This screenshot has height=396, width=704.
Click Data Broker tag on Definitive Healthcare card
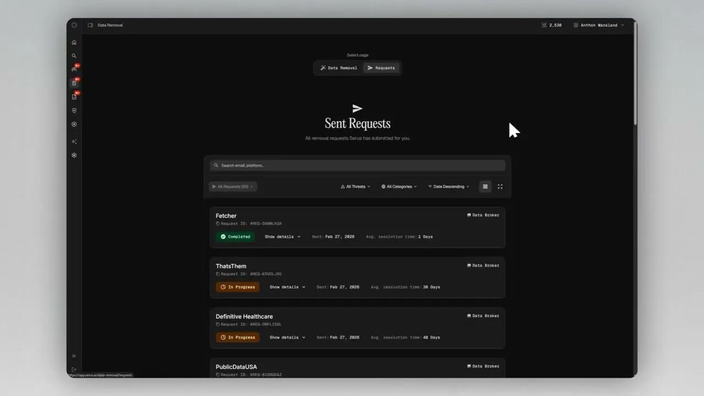(483, 316)
